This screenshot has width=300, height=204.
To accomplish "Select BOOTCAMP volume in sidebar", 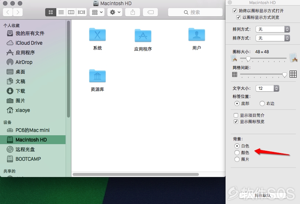I will (33, 159).
